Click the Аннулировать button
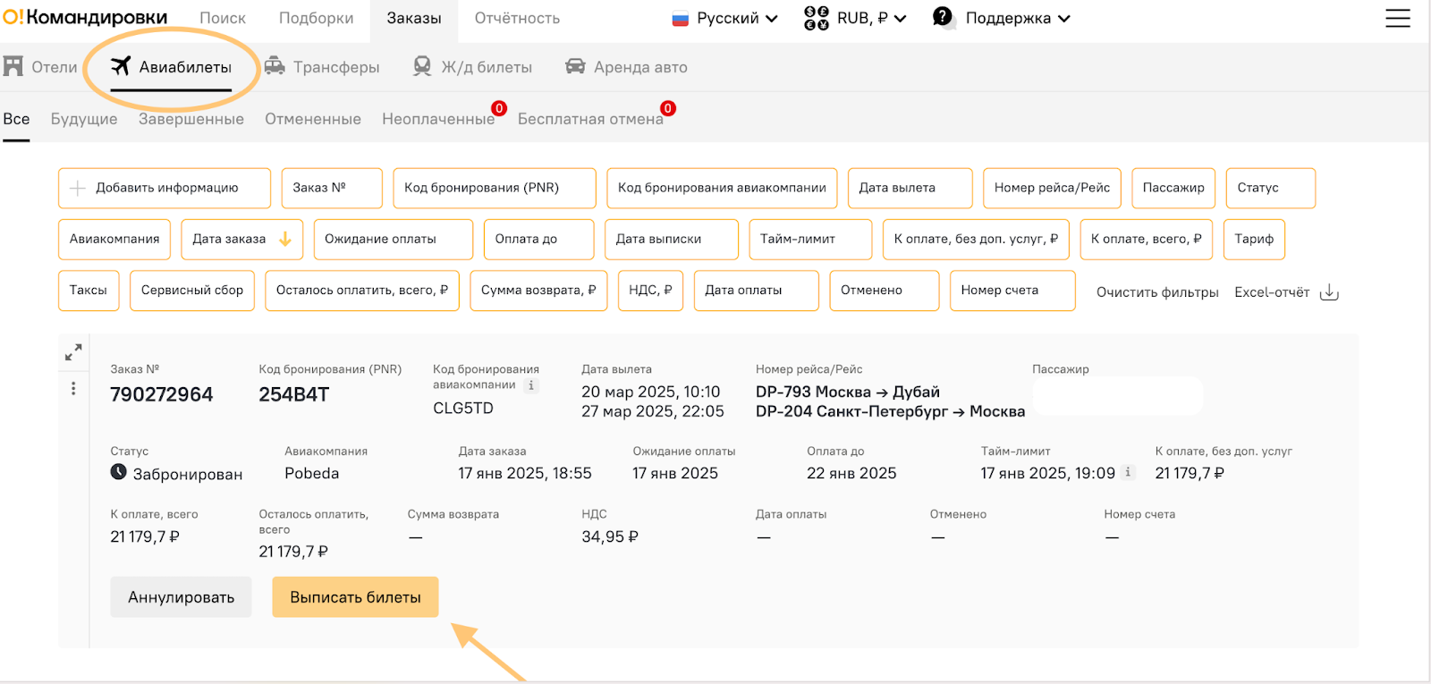The image size is (1431, 684). [181, 597]
